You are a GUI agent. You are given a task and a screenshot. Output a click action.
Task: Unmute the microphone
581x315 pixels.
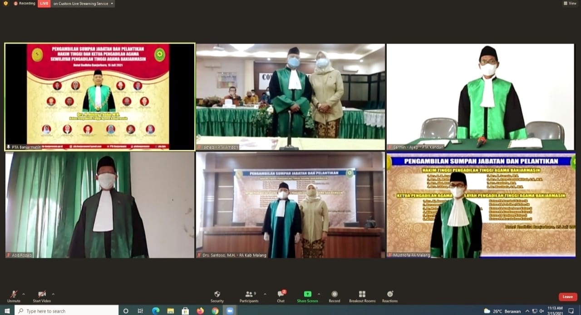[x=14, y=295]
